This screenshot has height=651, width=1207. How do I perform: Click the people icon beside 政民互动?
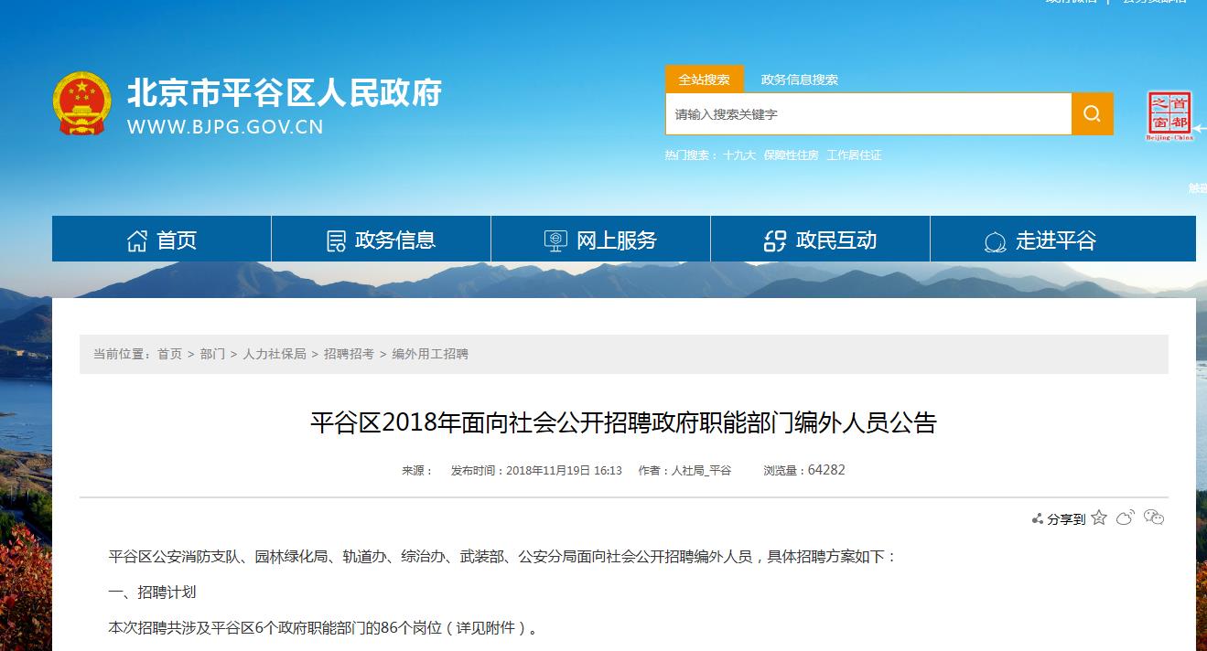click(773, 240)
